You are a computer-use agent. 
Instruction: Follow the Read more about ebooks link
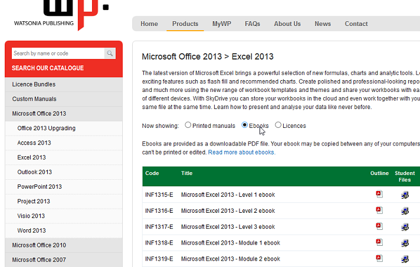pos(242,152)
